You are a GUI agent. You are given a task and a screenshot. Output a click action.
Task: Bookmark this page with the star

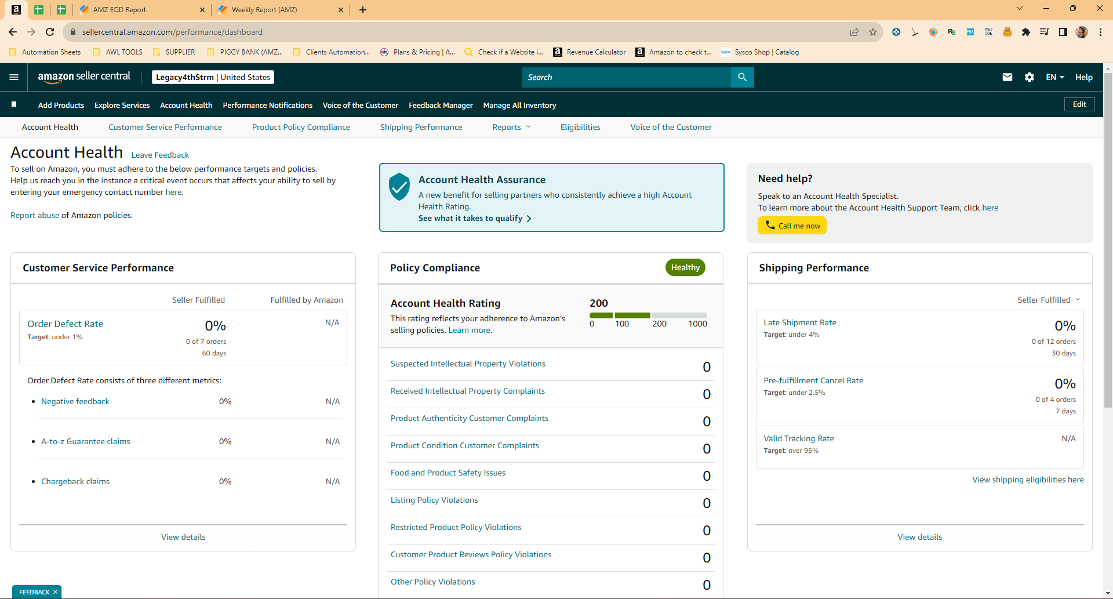point(873,32)
